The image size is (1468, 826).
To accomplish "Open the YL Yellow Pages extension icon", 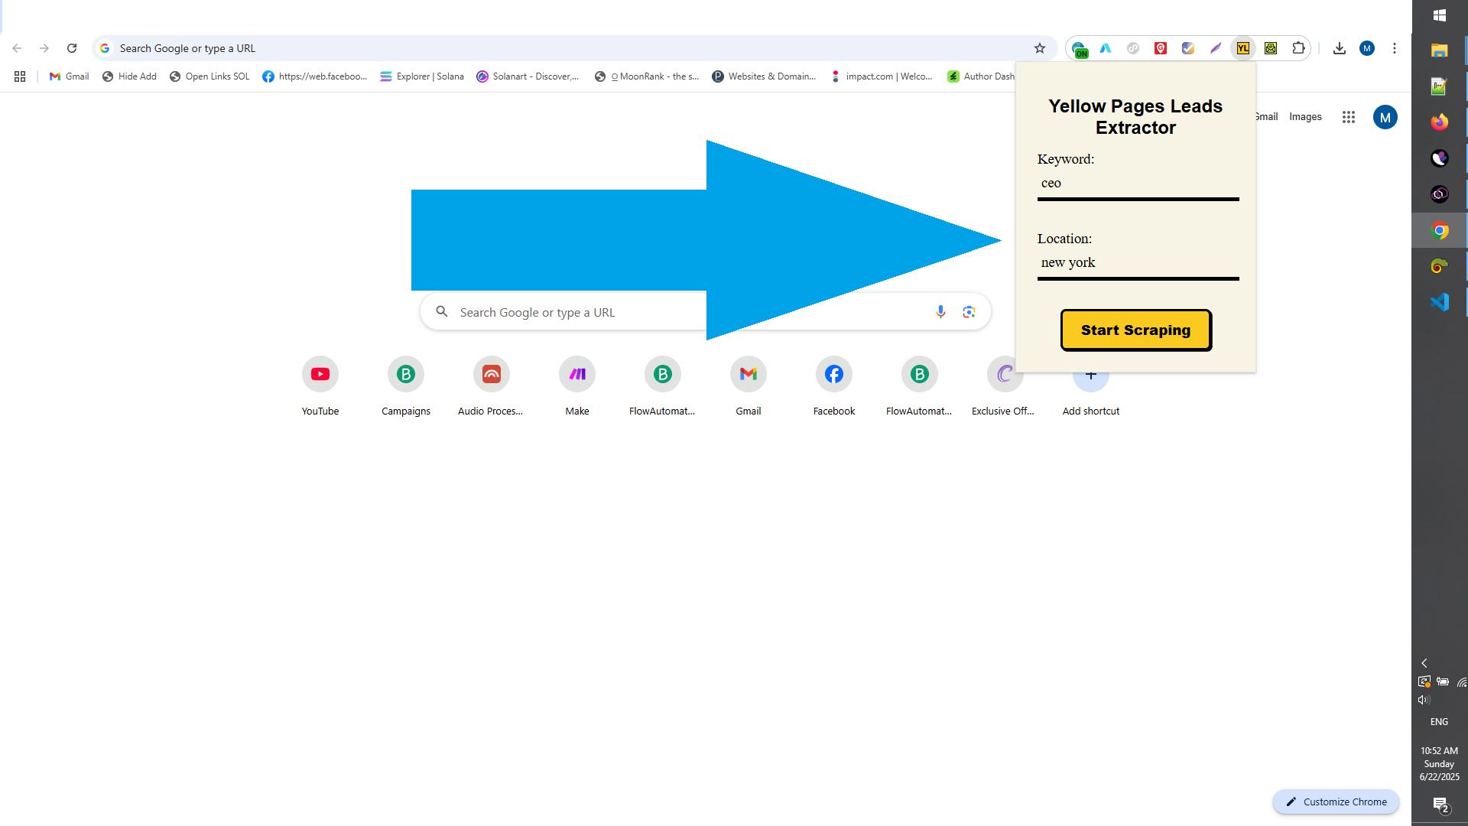I will pyautogui.click(x=1243, y=48).
